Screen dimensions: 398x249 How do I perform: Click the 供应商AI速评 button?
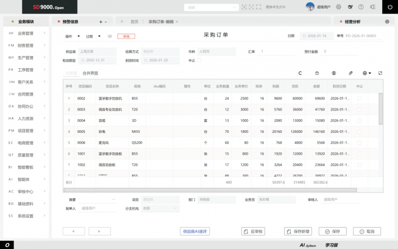click(196, 231)
